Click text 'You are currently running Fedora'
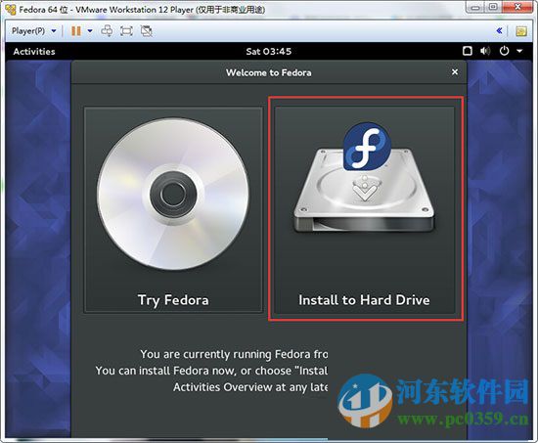538x443 pixels. tap(225, 354)
